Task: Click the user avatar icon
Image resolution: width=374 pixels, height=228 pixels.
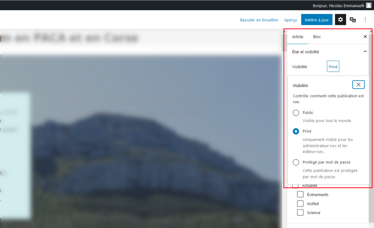Action: [369, 5]
